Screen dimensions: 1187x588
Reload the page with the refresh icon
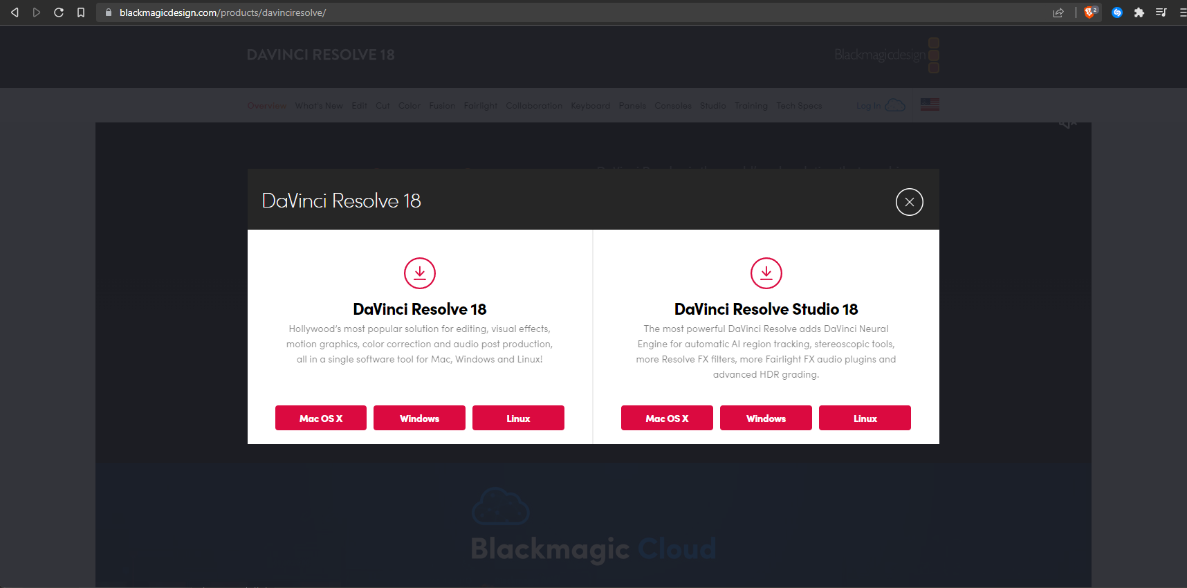(x=59, y=12)
